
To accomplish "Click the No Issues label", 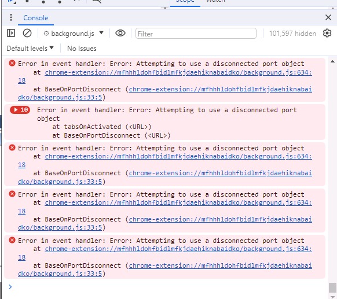I will (x=82, y=49).
